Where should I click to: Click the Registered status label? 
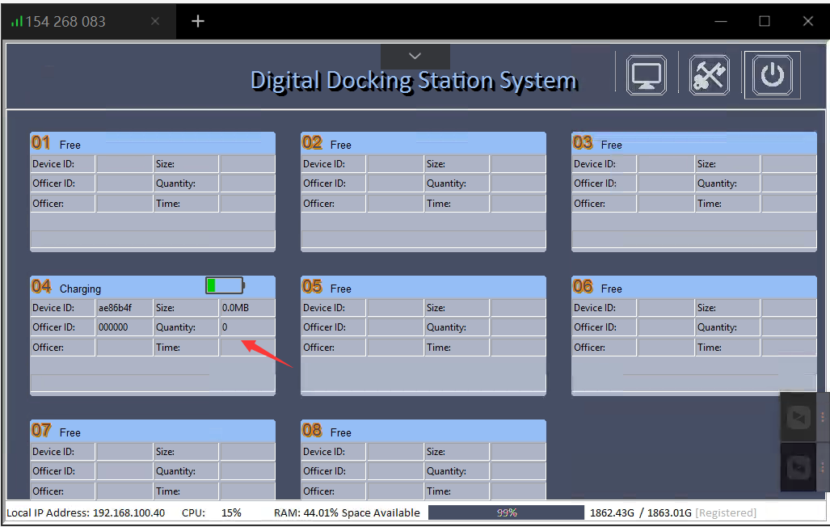(x=726, y=512)
